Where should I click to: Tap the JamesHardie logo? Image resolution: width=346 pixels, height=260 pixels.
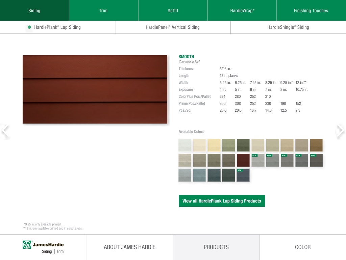tap(43, 247)
